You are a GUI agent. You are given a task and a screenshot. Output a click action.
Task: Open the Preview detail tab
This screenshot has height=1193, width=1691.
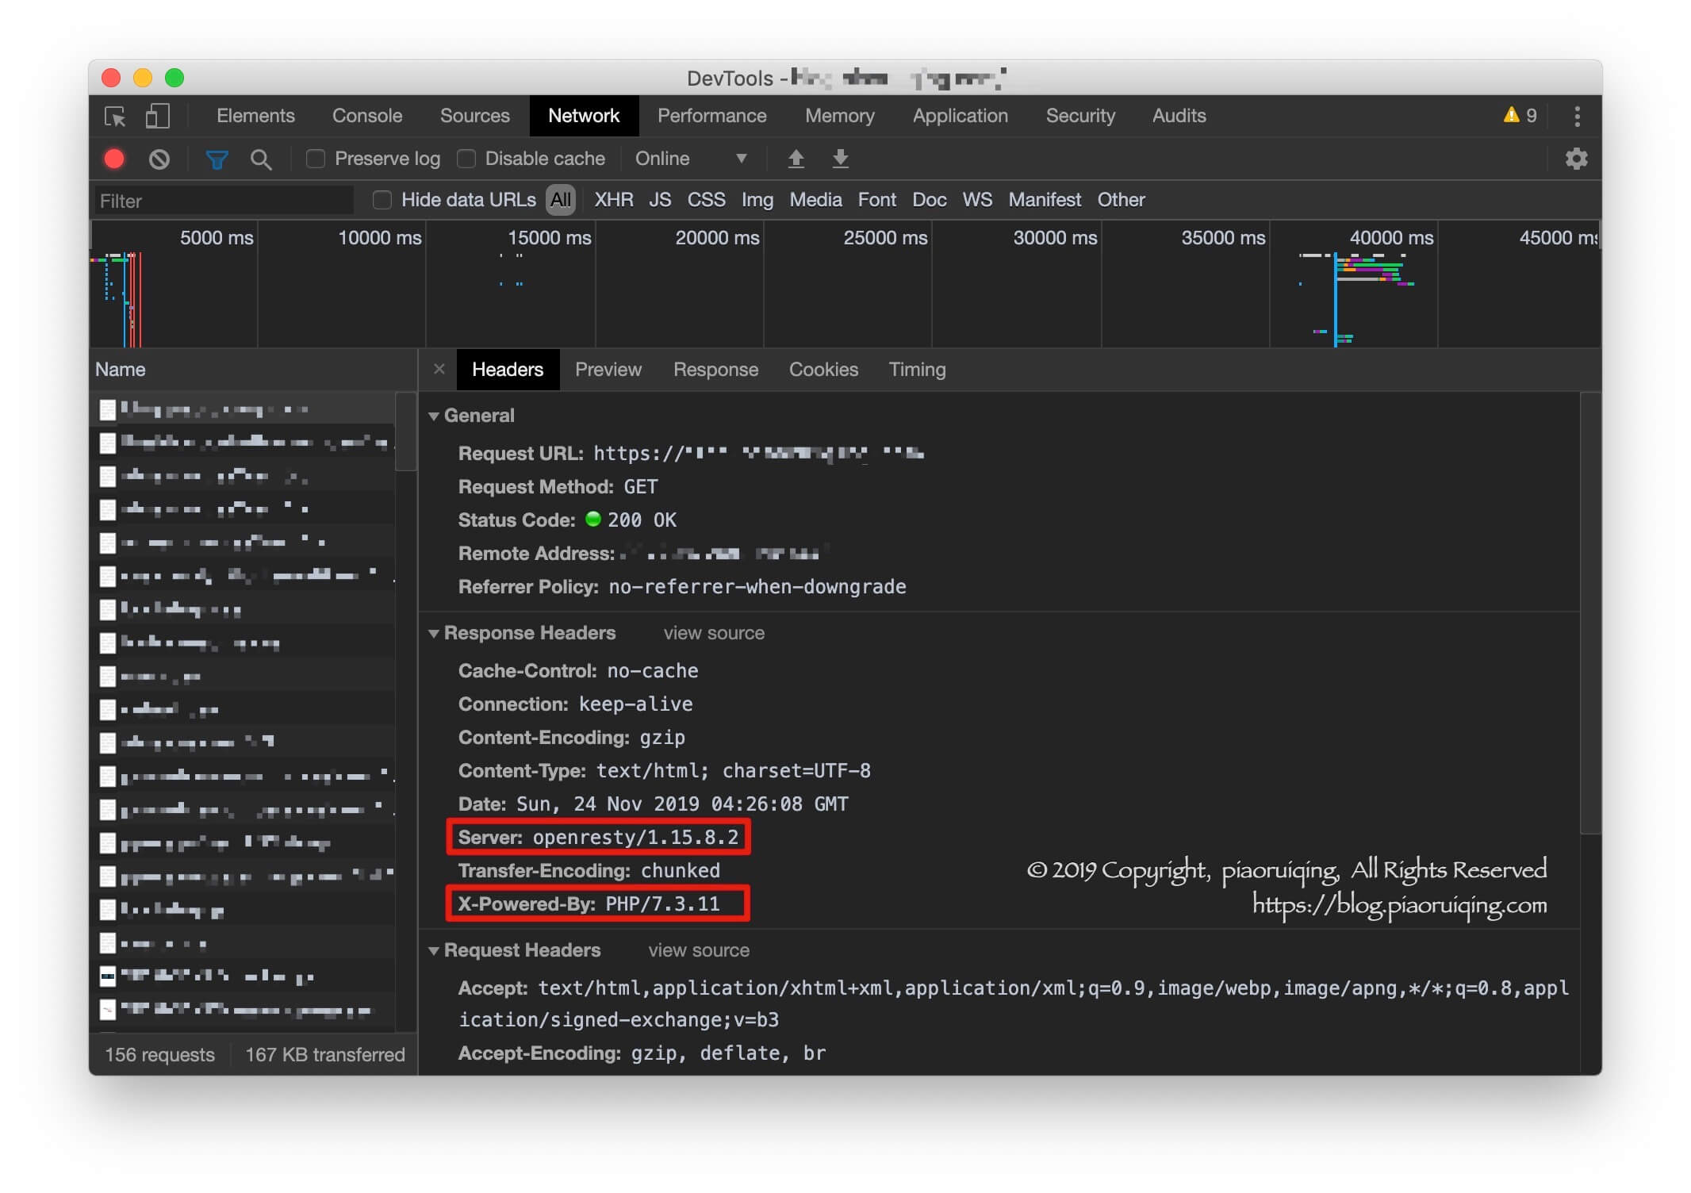(x=608, y=370)
